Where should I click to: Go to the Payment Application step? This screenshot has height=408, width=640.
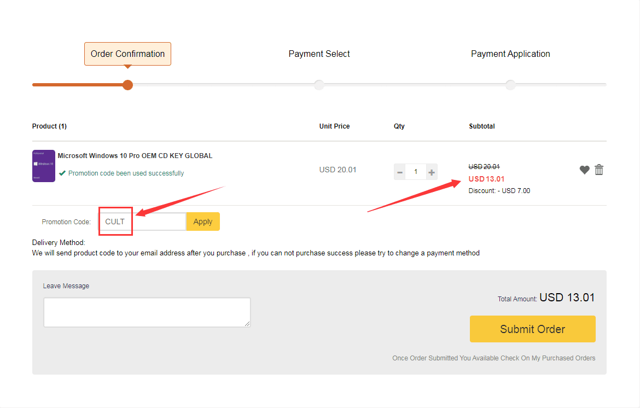click(x=510, y=54)
